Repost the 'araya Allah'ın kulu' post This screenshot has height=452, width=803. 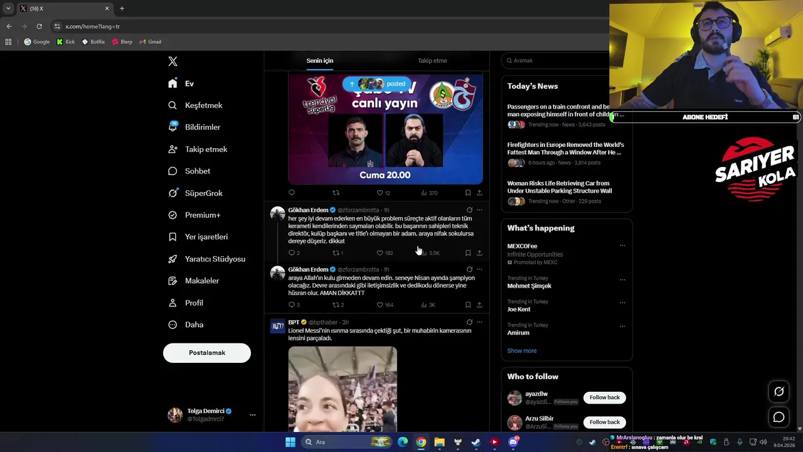[x=338, y=305]
